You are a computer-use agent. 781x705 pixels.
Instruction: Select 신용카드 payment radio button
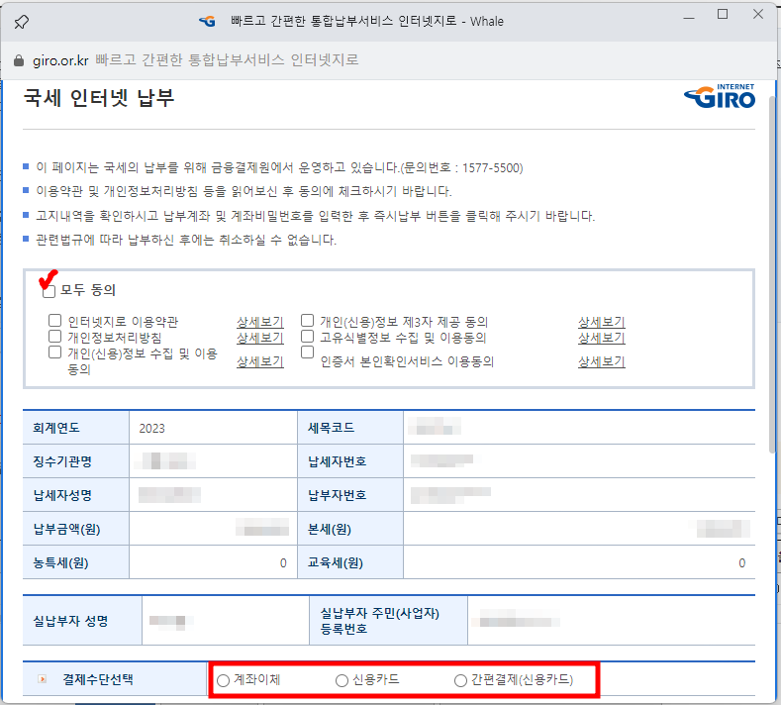pos(342,680)
